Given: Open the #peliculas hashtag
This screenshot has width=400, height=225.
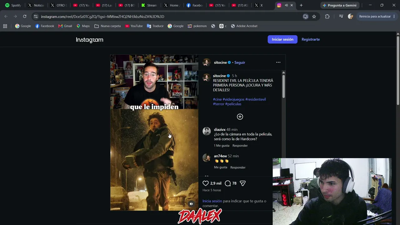Looking at the screenshot, I should click(233, 104).
